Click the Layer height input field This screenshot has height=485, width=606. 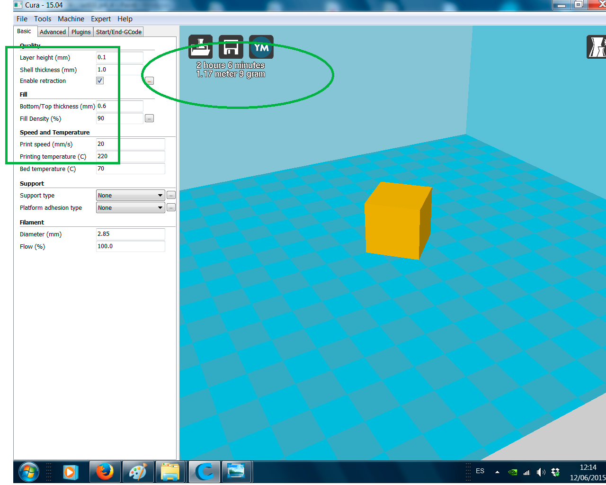(119, 57)
